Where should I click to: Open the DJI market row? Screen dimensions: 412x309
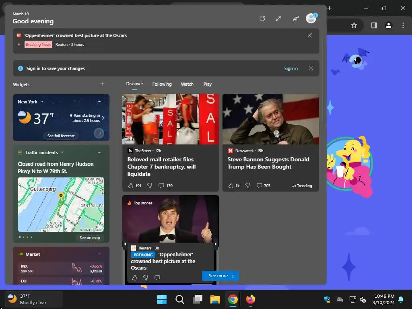coord(61,281)
